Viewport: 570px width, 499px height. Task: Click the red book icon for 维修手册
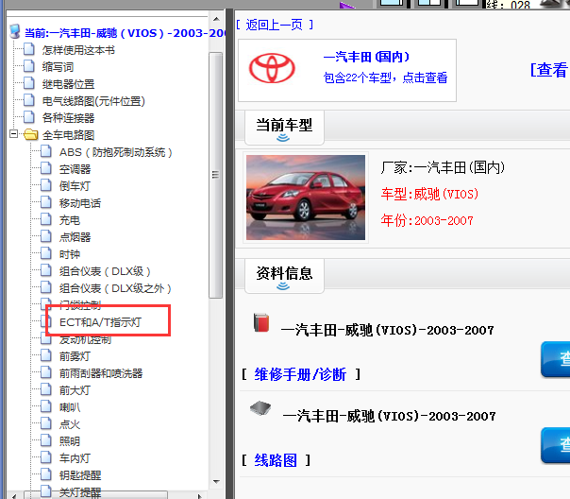pyautogui.click(x=261, y=322)
